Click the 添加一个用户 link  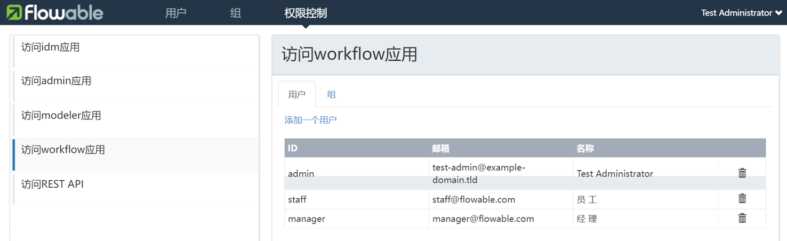click(x=310, y=120)
